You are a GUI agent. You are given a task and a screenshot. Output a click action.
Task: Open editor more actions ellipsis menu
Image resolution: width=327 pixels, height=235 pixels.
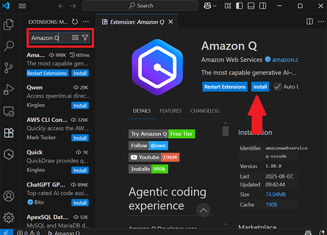[x=321, y=21]
